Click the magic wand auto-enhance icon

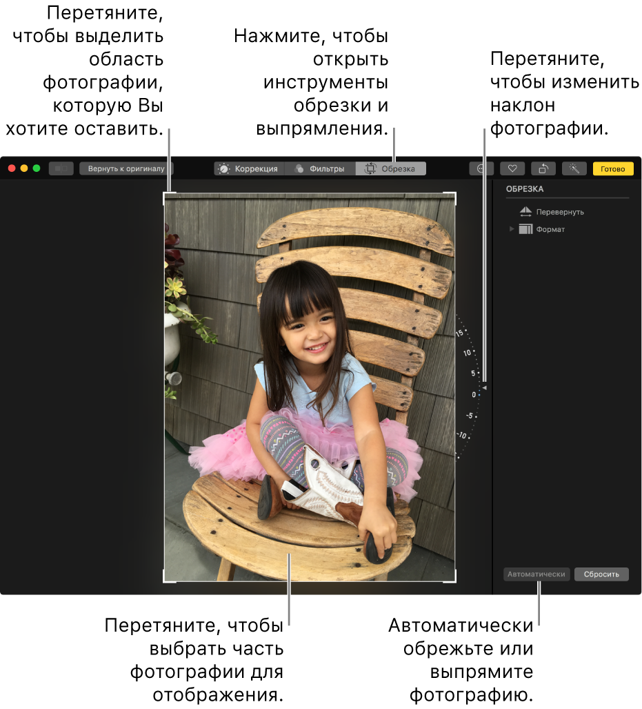tap(574, 168)
